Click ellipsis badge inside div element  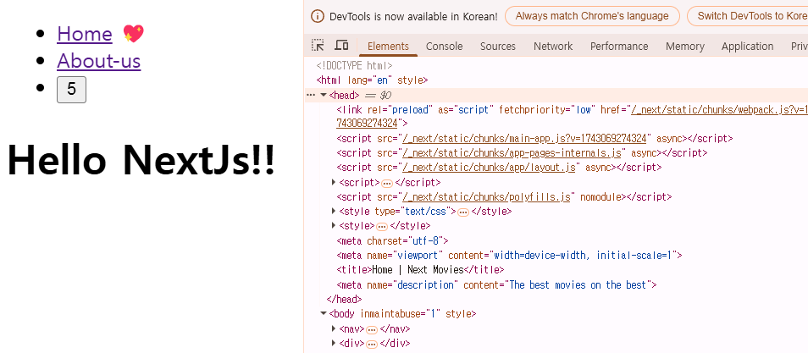coord(372,345)
